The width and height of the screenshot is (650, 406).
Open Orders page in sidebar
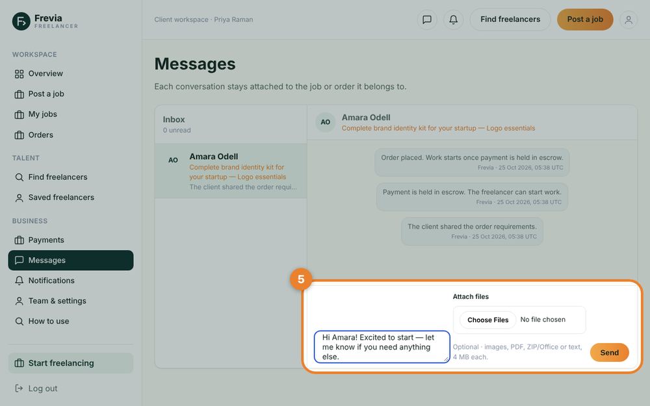pos(71,135)
